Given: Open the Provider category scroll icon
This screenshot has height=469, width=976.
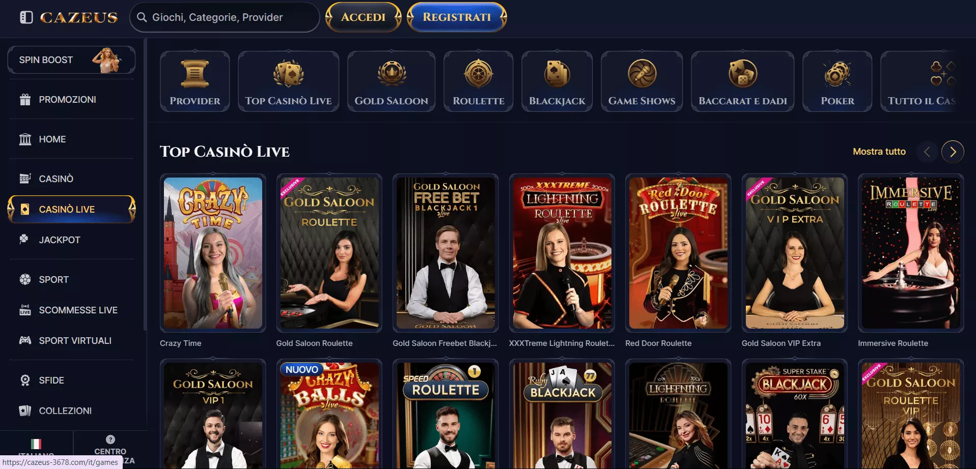Looking at the screenshot, I should (x=194, y=74).
